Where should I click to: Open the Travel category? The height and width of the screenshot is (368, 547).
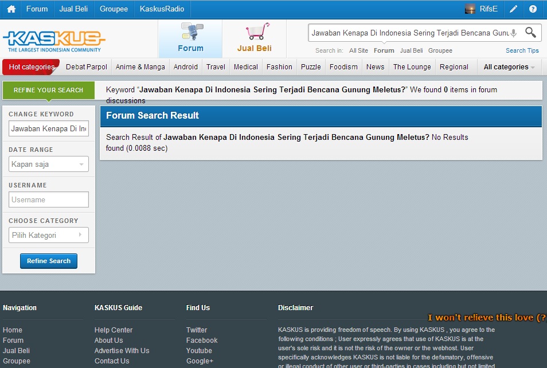click(216, 67)
